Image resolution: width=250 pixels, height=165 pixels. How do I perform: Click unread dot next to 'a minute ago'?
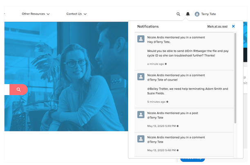tap(166, 64)
